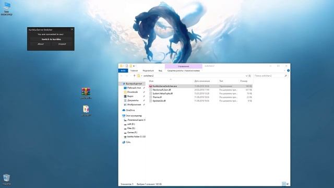The image size is (334, 188).
Task: Open the WinRAR archive icon on the desktop
Action: 86,93
